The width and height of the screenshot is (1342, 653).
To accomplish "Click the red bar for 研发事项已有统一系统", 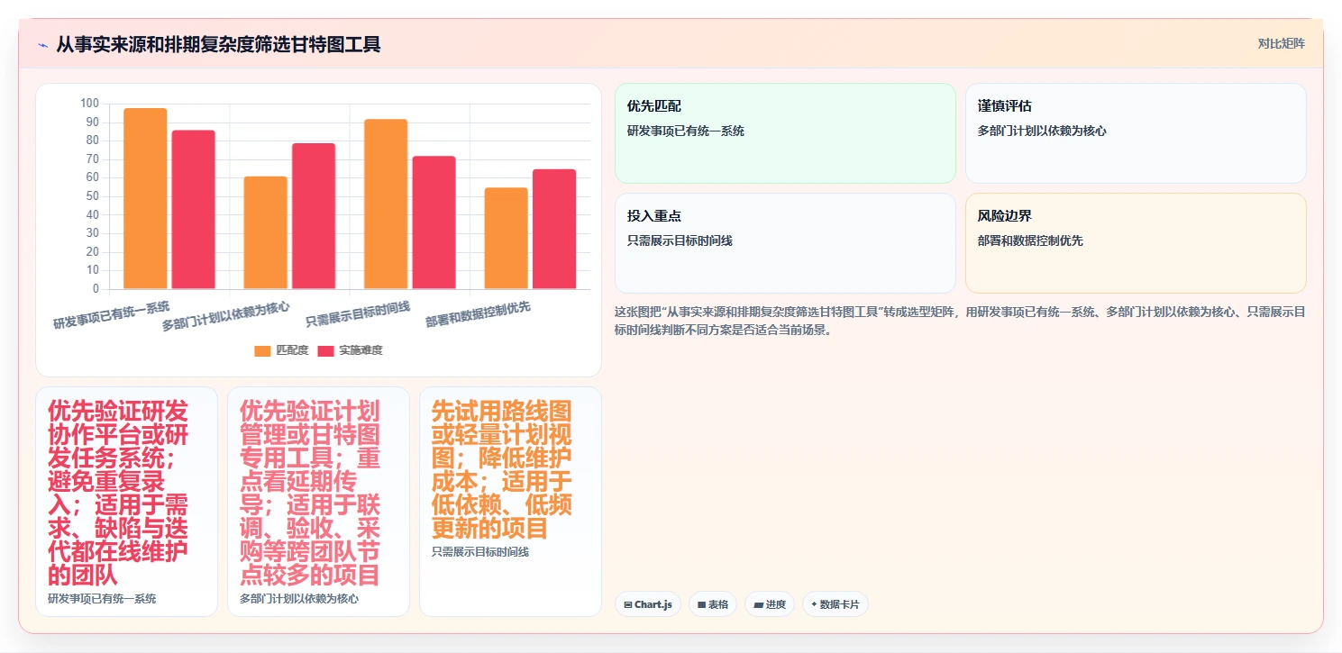I will [194, 210].
